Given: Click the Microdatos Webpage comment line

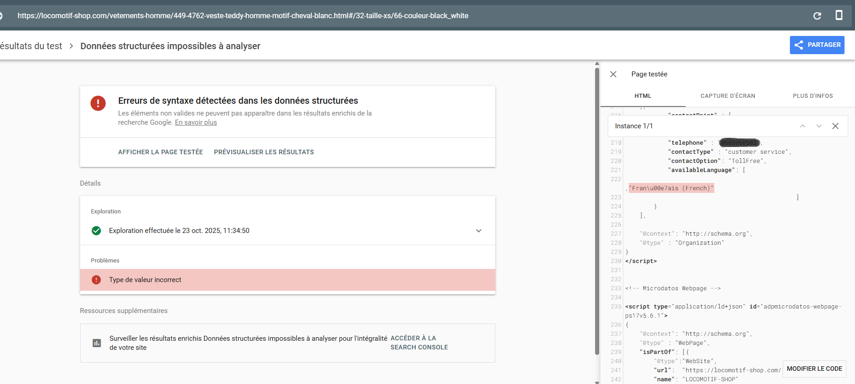Looking at the screenshot, I should [x=673, y=288].
